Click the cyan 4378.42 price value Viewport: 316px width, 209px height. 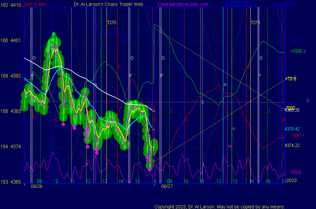(292, 129)
